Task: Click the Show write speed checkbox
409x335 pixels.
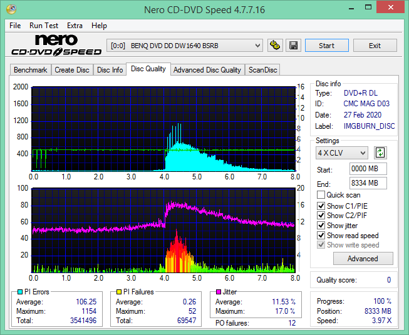Action: click(x=321, y=245)
